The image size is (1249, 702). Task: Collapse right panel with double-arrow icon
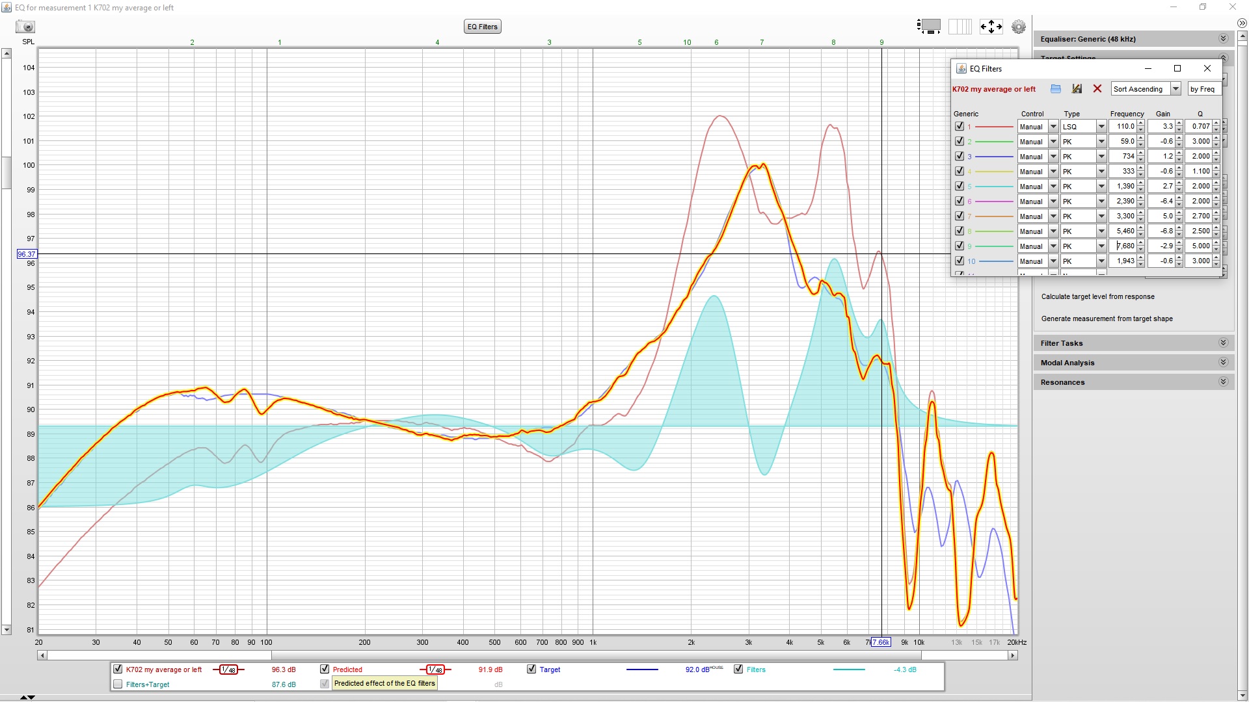[1242, 23]
